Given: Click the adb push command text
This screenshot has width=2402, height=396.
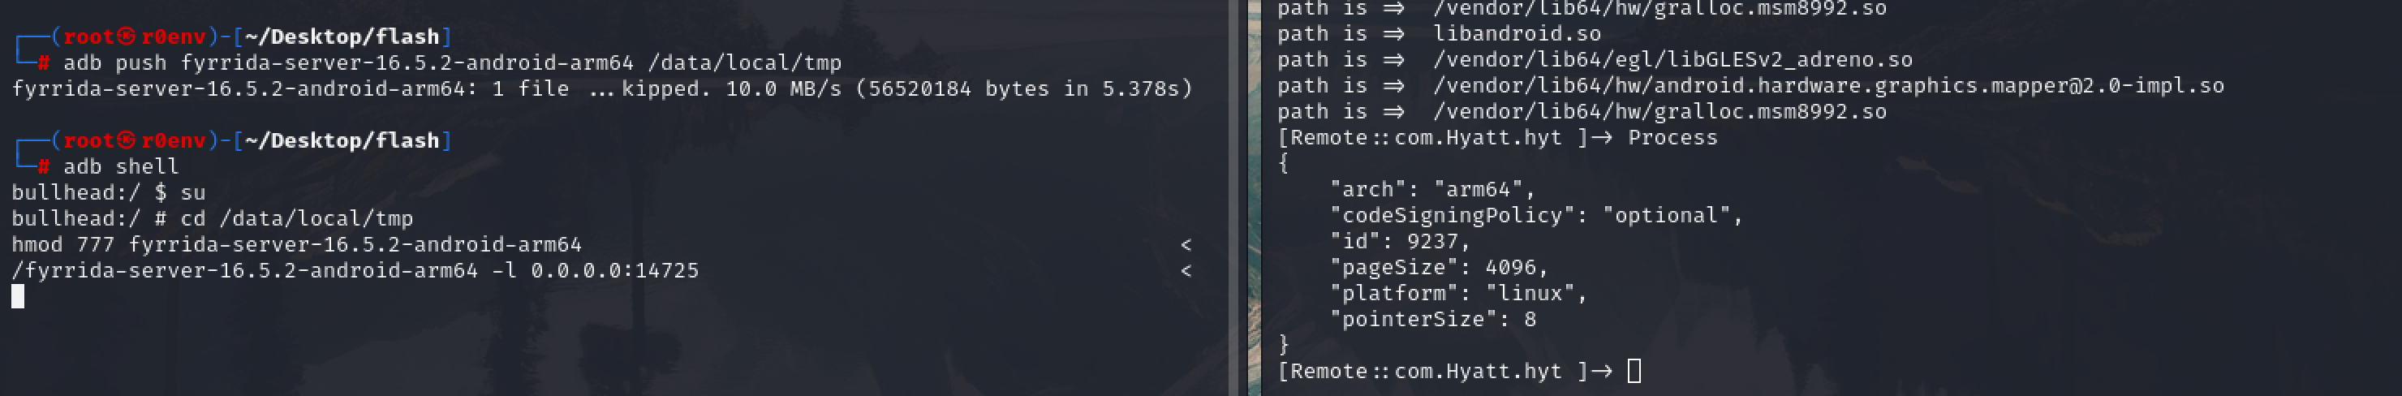Looking at the screenshot, I should click(452, 63).
